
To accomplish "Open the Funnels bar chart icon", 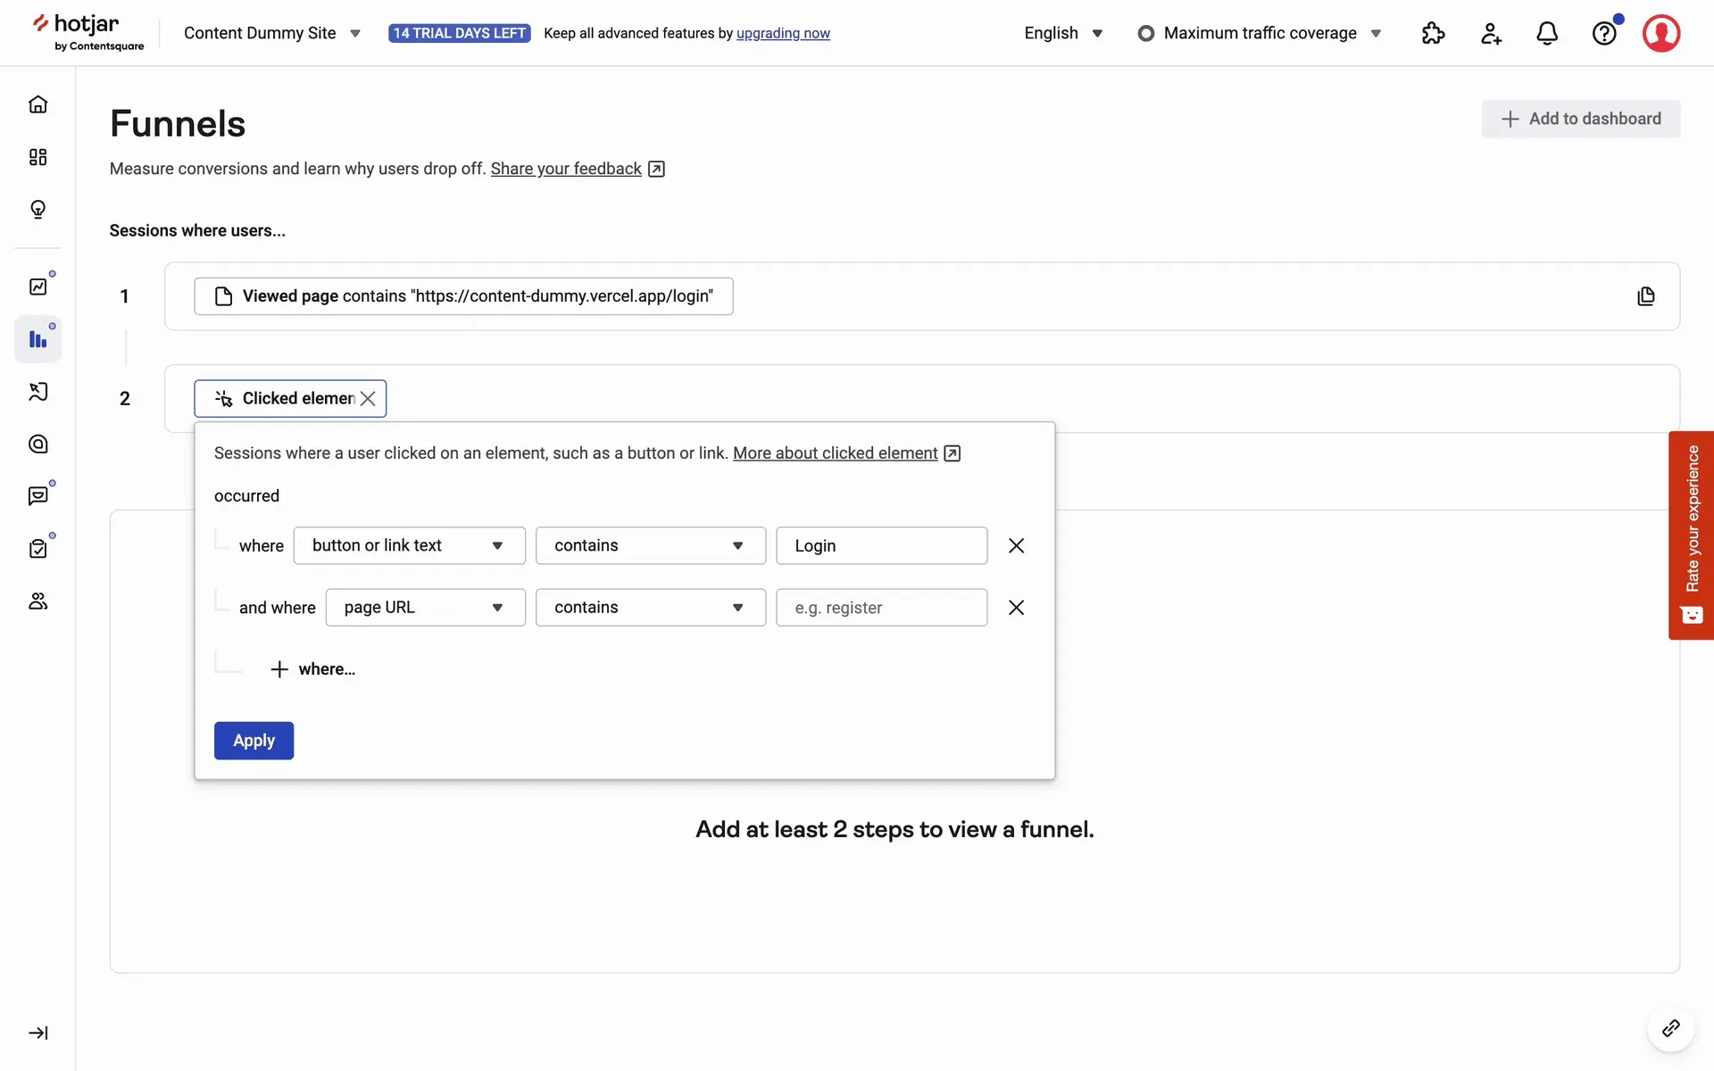I will pyautogui.click(x=37, y=339).
